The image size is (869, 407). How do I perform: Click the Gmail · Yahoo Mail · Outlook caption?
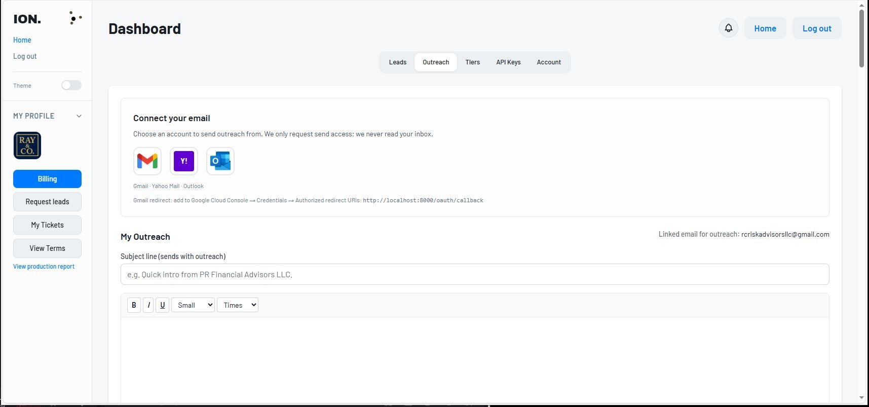pyautogui.click(x=168, y=186)
